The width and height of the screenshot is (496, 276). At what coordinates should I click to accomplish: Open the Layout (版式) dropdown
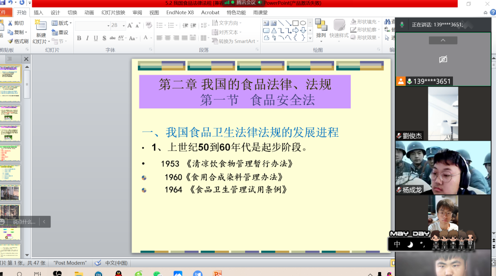[61, 23]
